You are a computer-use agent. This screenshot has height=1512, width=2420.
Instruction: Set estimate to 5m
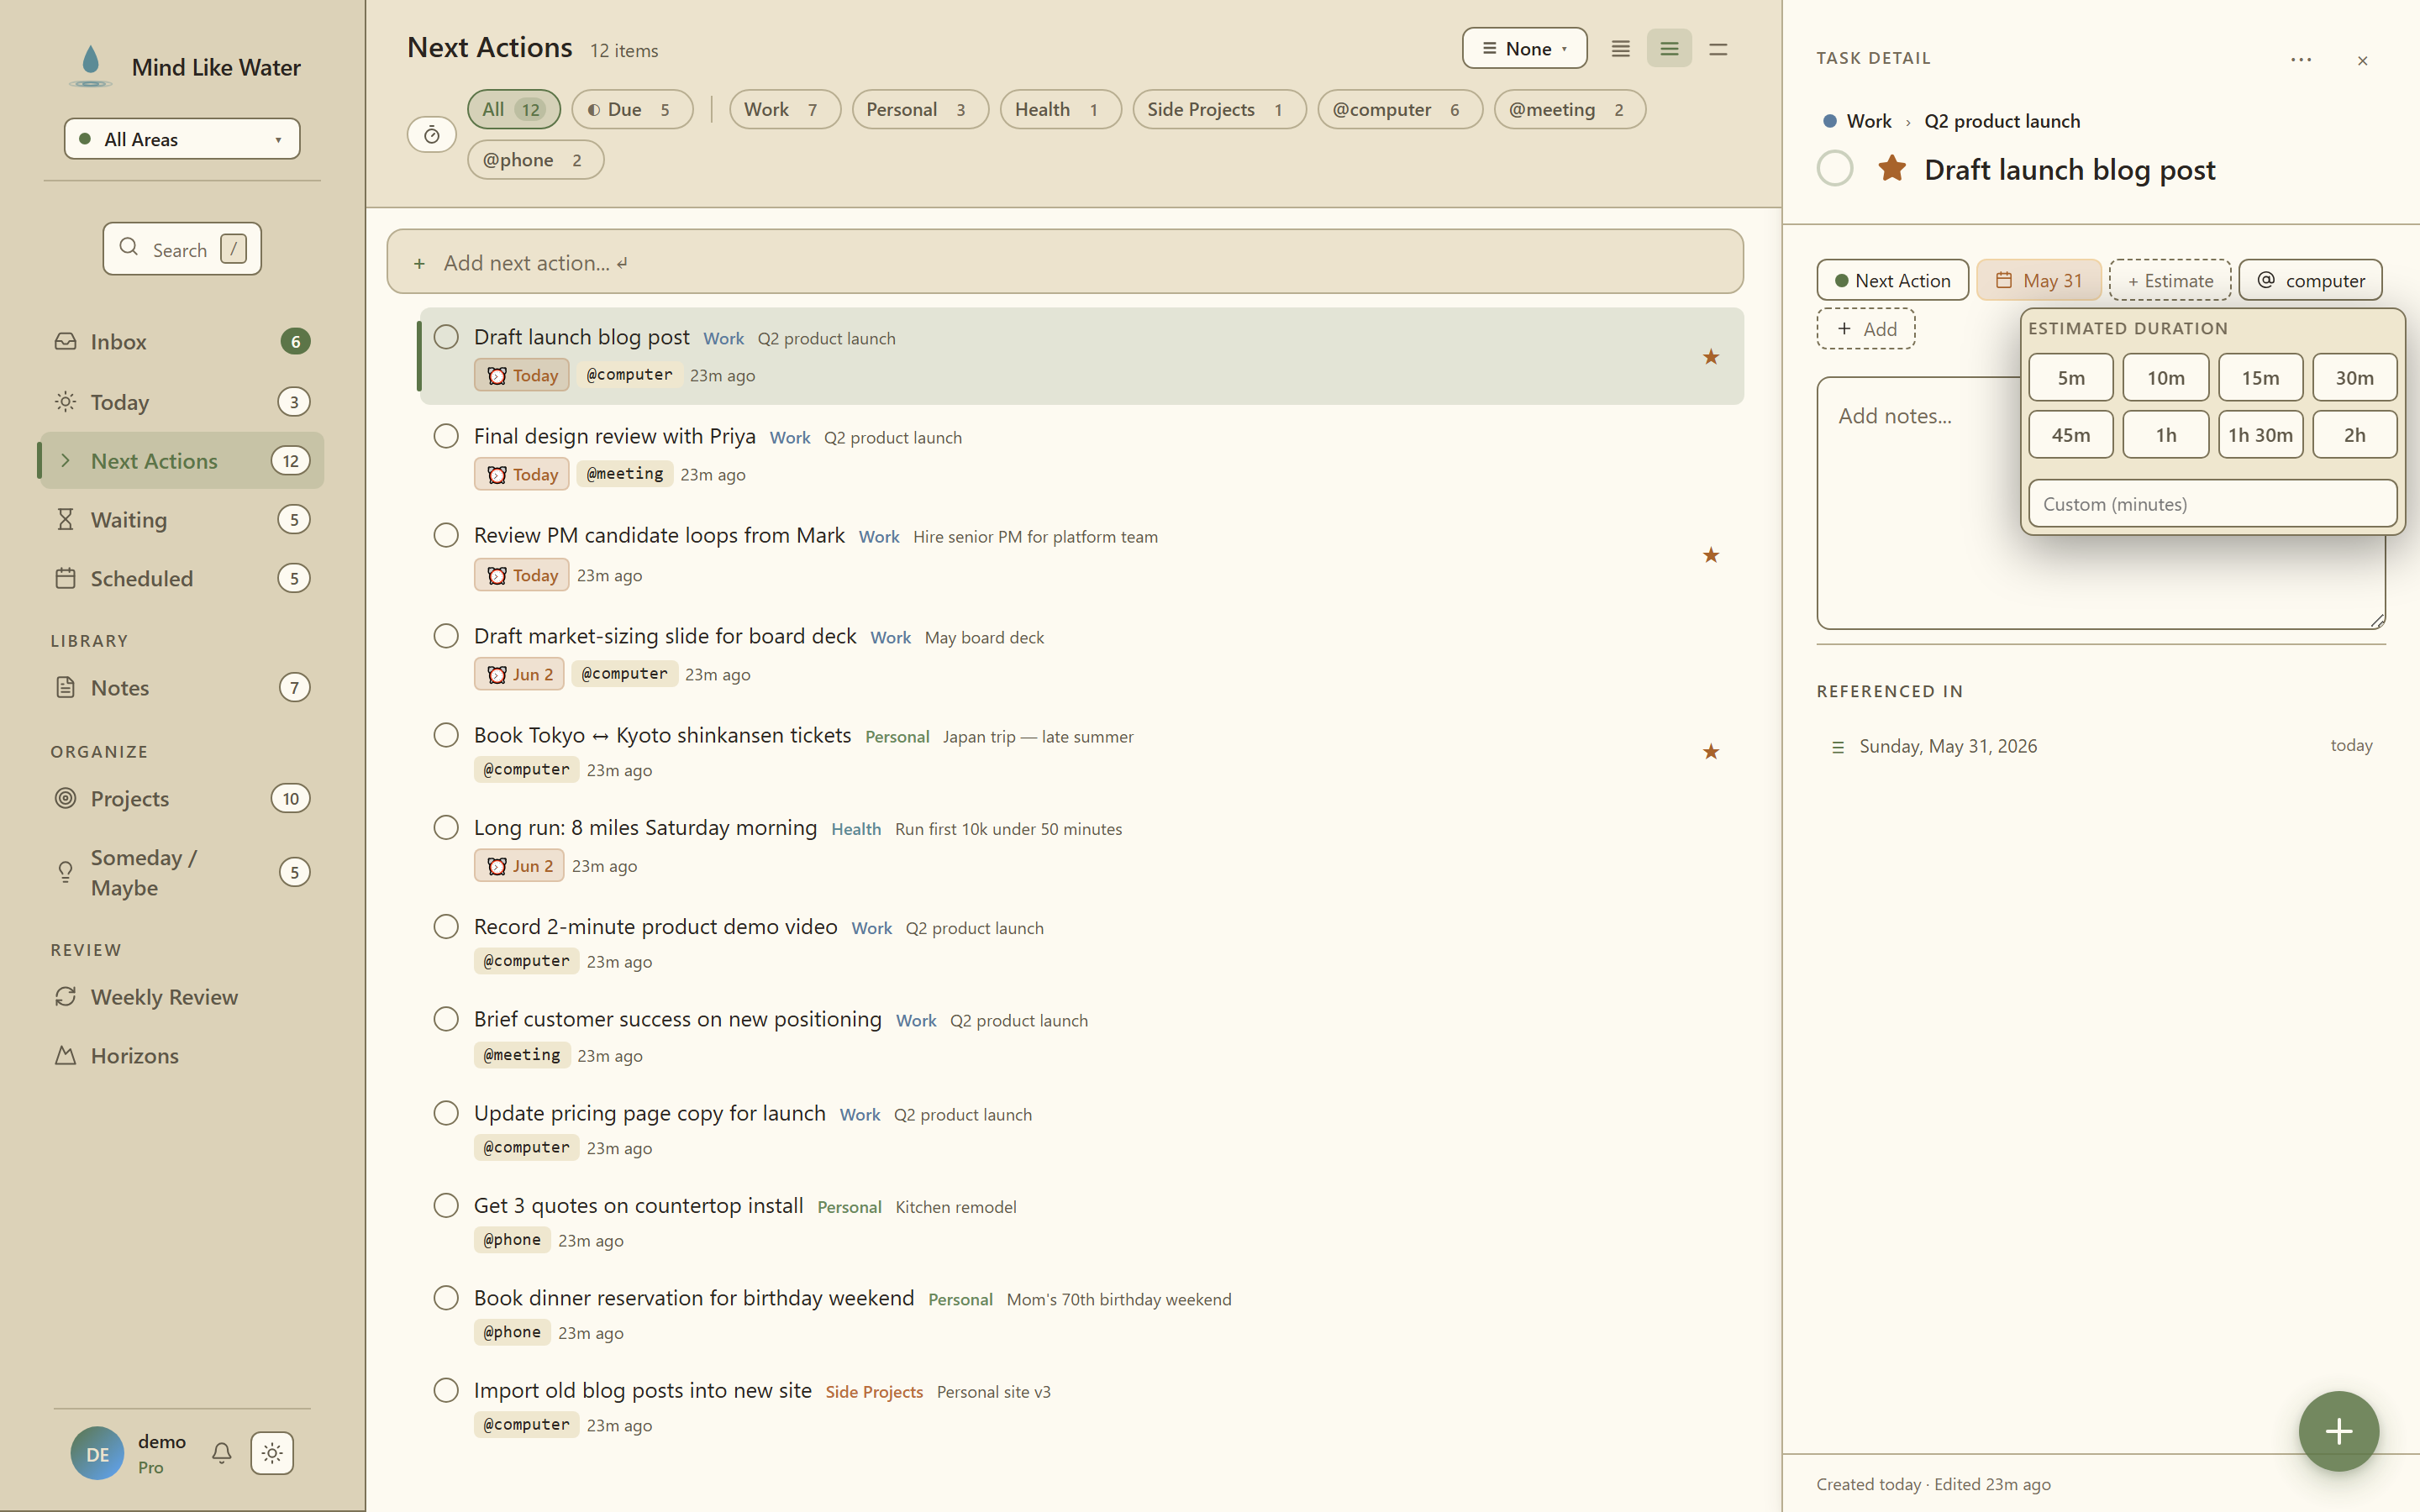[2071, 377]
